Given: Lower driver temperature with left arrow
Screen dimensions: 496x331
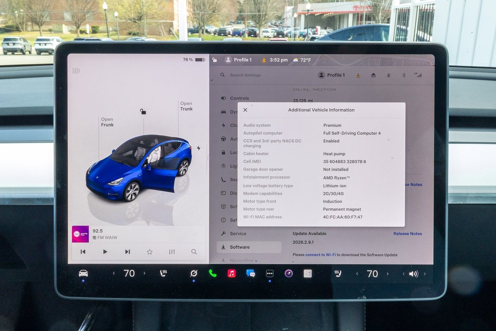Looking at the screenshot, I should (114, 273).
